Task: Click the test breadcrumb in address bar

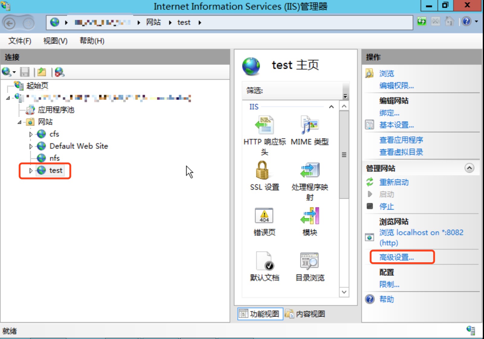Action: click(x=184, y=22)
